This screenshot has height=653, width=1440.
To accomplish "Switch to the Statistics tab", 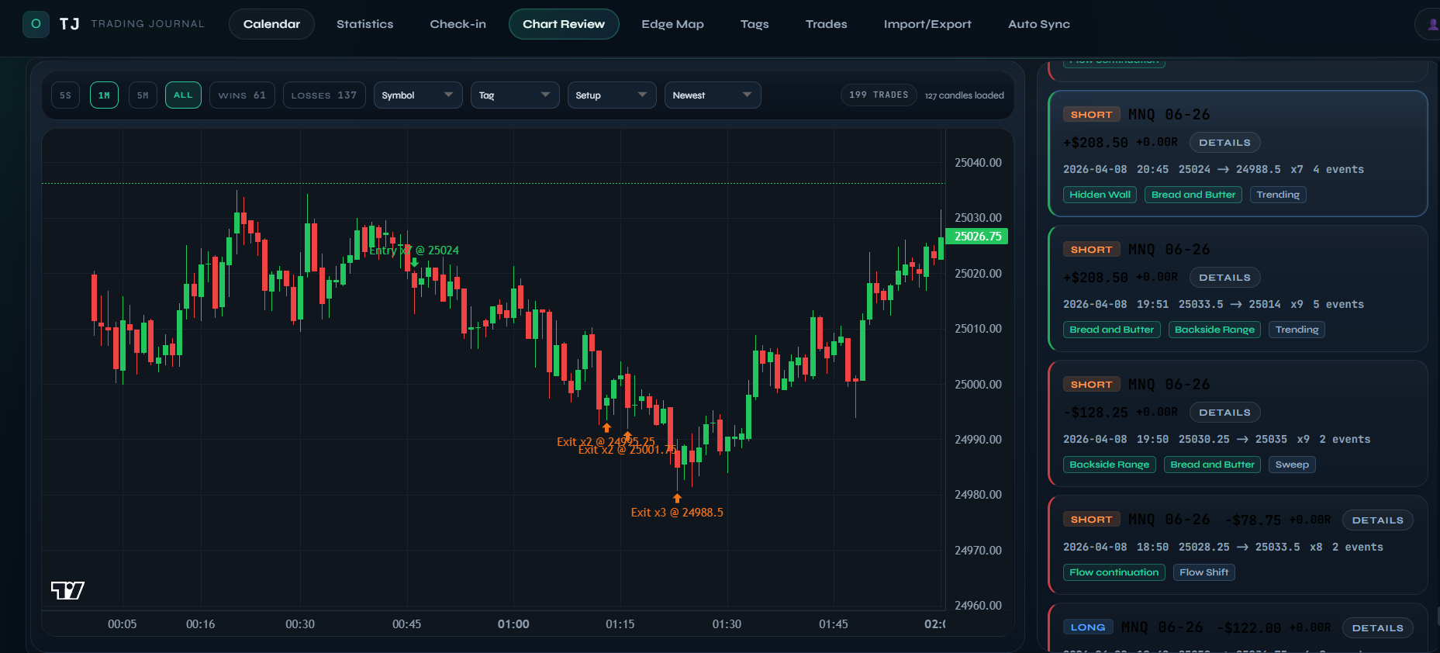I will [364, 24].
